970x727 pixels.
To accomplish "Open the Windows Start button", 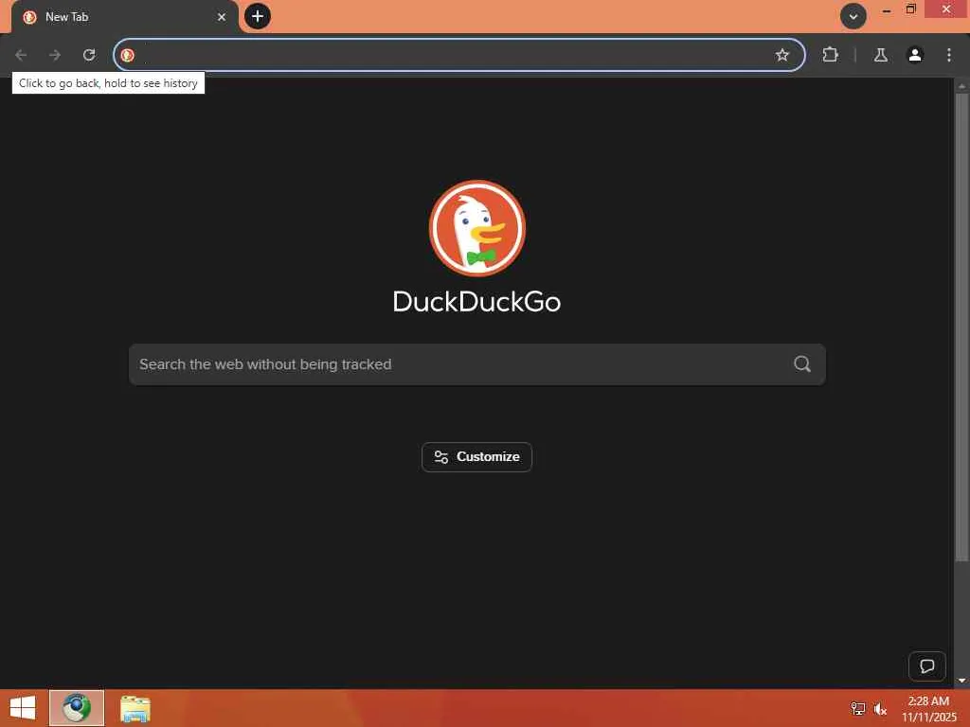I will point(23,708).
